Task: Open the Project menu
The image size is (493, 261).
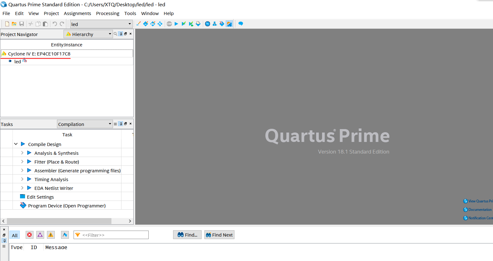Action: coord(51,13)
